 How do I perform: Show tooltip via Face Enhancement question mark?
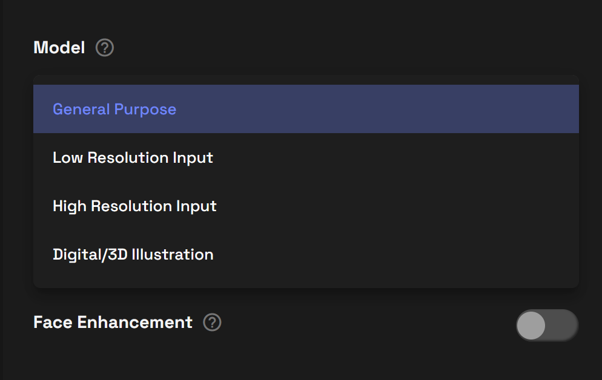click(x=212, y=322)
